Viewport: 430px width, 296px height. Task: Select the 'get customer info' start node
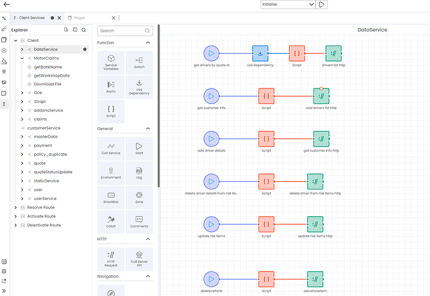pyautogui.click(x=211, y=95)
